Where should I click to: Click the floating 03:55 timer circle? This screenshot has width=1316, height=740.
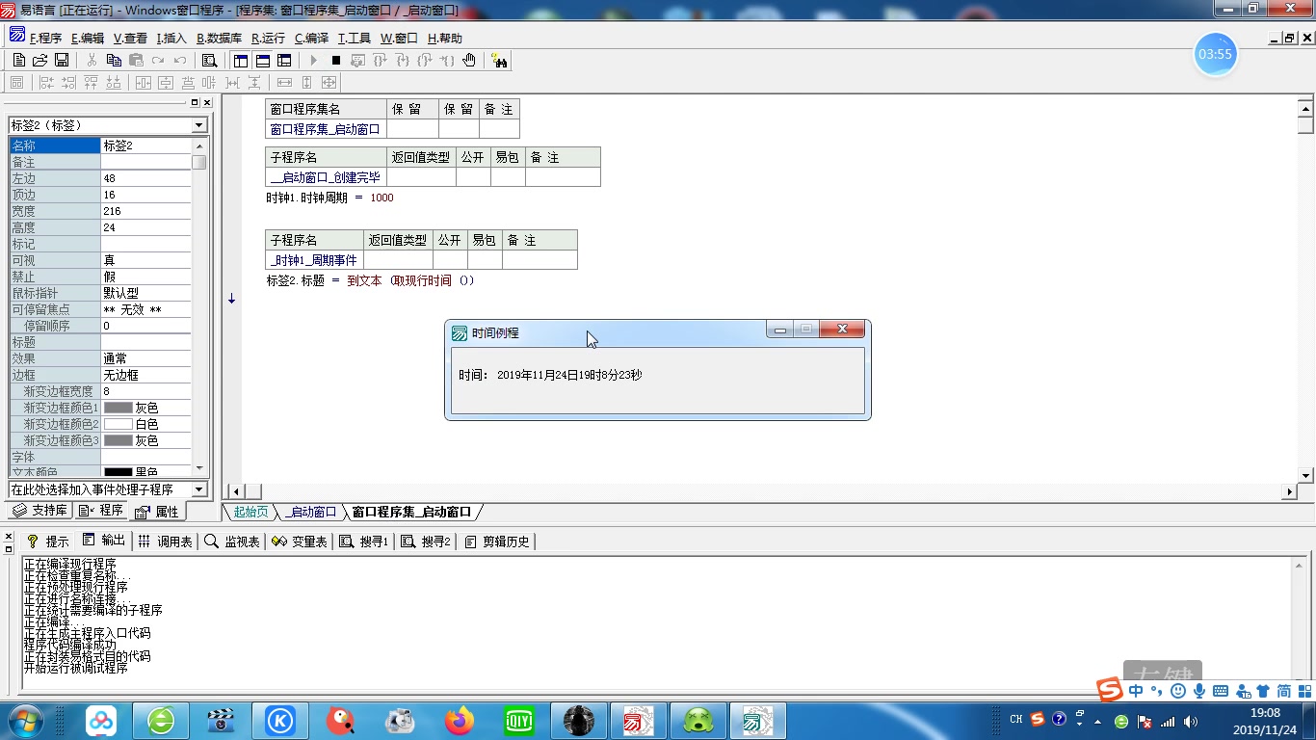click(1215, 54)
